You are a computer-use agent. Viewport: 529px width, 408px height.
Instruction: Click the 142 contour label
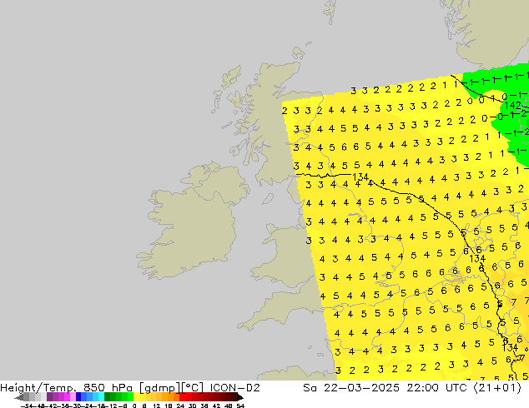tap(513, 106)
